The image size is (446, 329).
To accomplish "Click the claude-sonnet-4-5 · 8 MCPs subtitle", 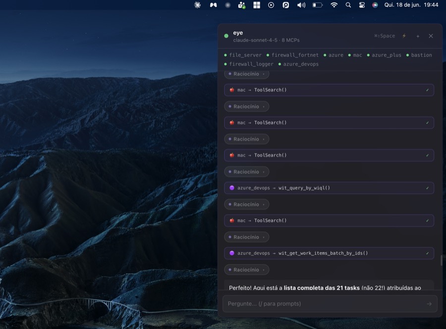I will pos(266,40).
